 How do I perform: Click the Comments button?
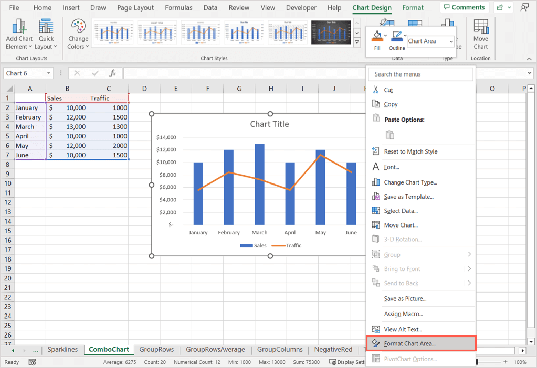464,7
